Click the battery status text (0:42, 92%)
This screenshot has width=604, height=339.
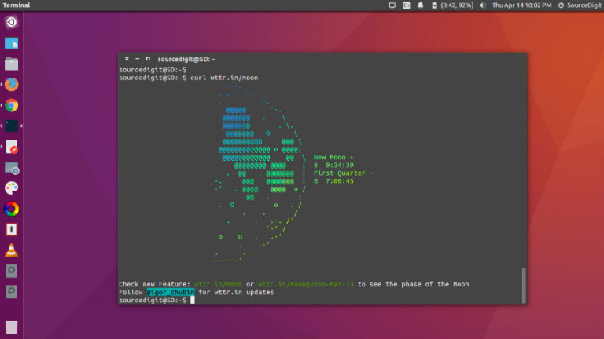tap(457, 5)
